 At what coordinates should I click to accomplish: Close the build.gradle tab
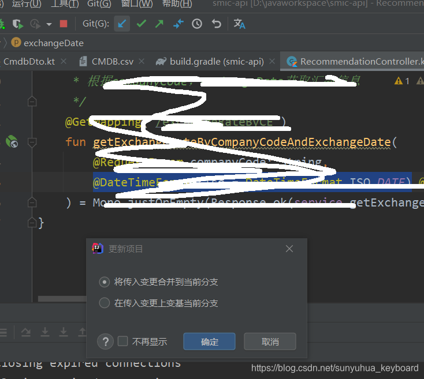coord(272,61)
